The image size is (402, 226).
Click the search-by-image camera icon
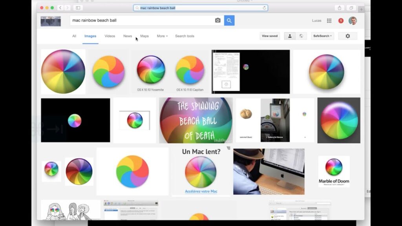[x=217, y=20]
